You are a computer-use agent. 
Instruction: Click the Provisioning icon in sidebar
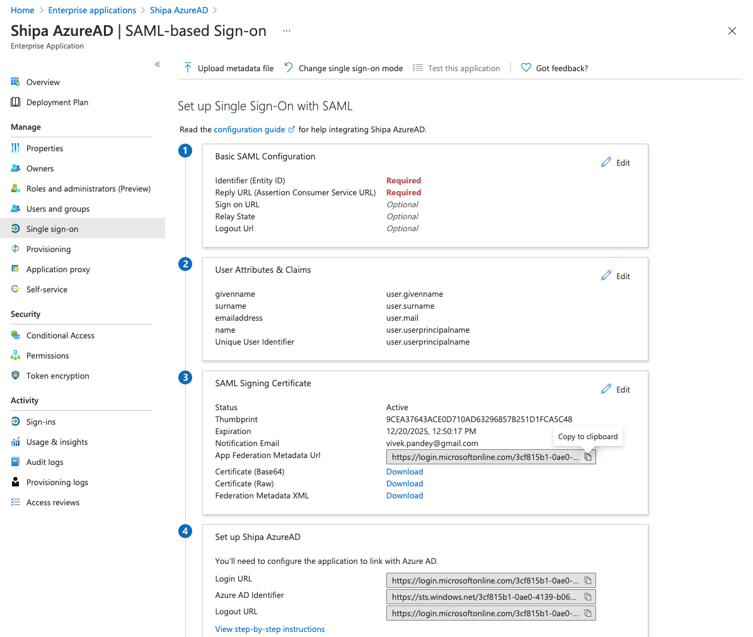point(15,249)
